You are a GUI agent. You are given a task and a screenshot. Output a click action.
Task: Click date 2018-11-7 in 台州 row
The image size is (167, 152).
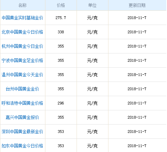[137, 89]
